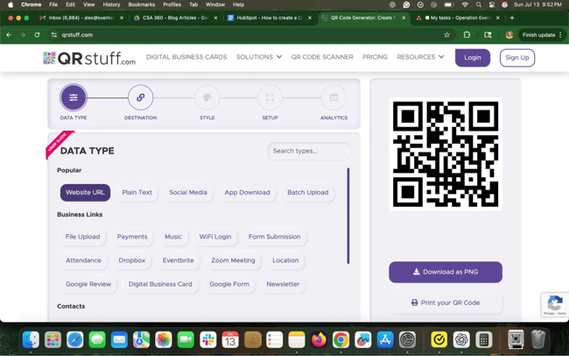This screenshot has height=356, width=569.
Task: Open the Pricing page
Action: (x=375, y=57)
